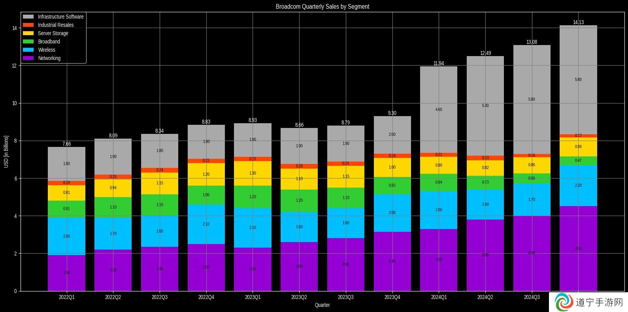Screen dimensions: 628x312
Task: Click the total '7.66' above the first bar
Action: (x=66, y=144)
